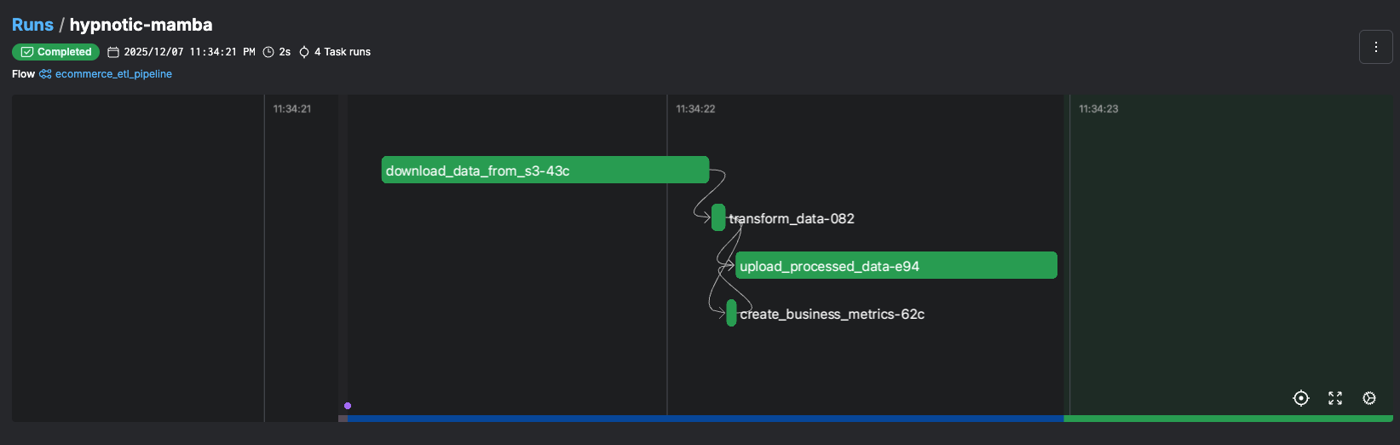The height and width of the screenshot is (445, 1400).
Task: Click the clock icon beside 2s duration
Action: coord(268,52)
